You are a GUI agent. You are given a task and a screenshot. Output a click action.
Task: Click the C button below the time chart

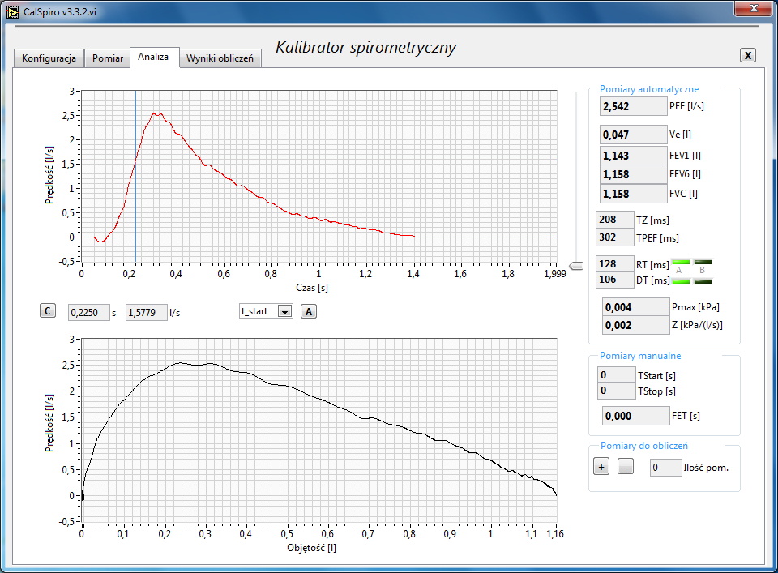(x=48, y=311)
